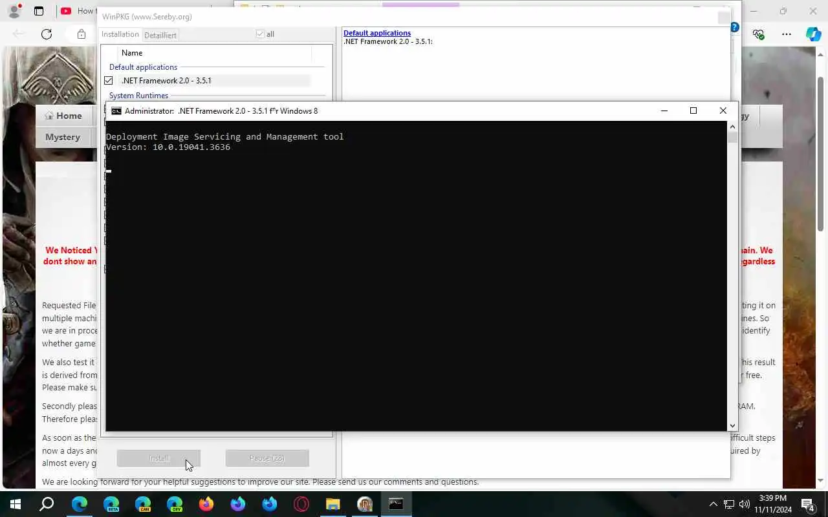Open Firefox Developer Edition taskbar icon
Screen dimensions: 828x517
tap(238, 504)
